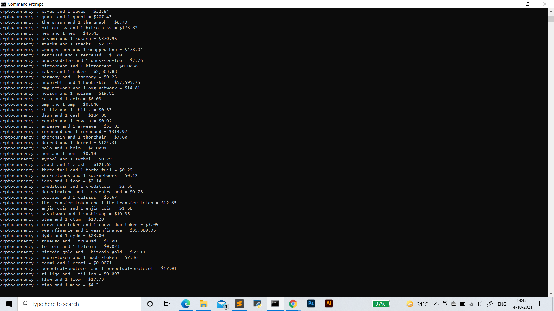Click the scrollbar down arrow
The height and width of the screenshot is (311, 554).
(x=551, y=293)
